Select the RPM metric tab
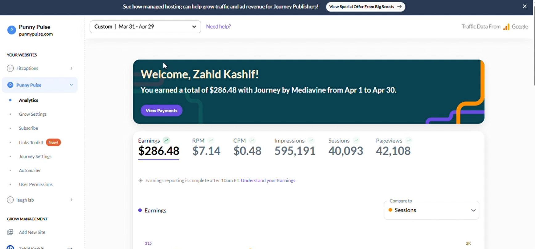 point(206,147)
